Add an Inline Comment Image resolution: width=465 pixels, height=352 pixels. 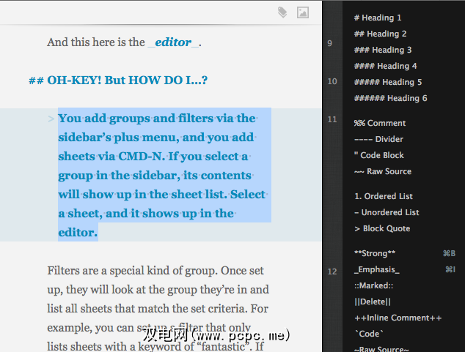click(398, 318)
